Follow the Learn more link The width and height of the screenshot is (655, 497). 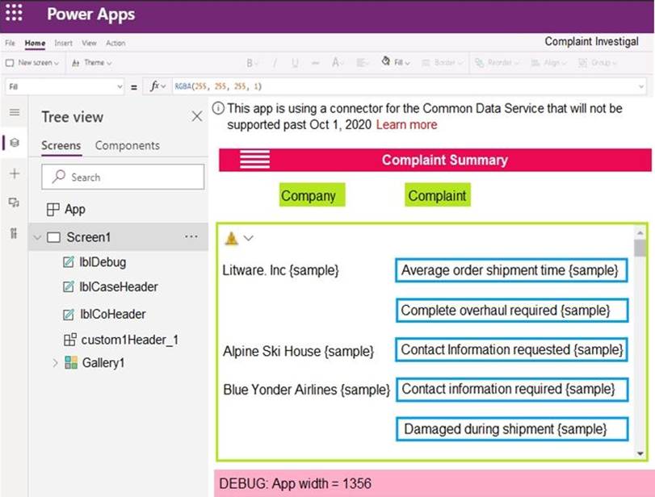[x=406, y=125]
